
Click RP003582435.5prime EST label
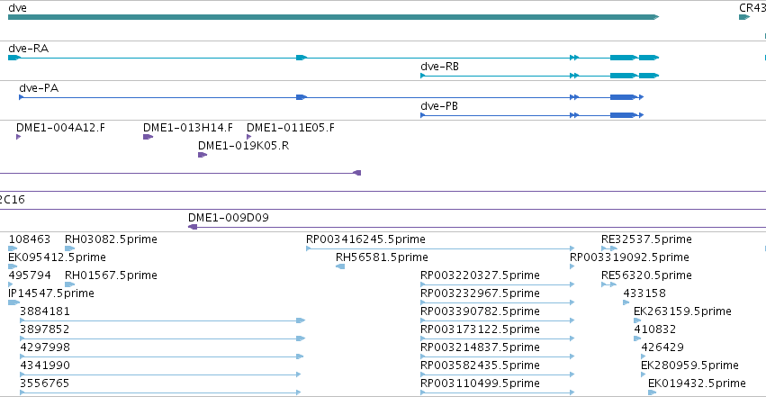481,365
